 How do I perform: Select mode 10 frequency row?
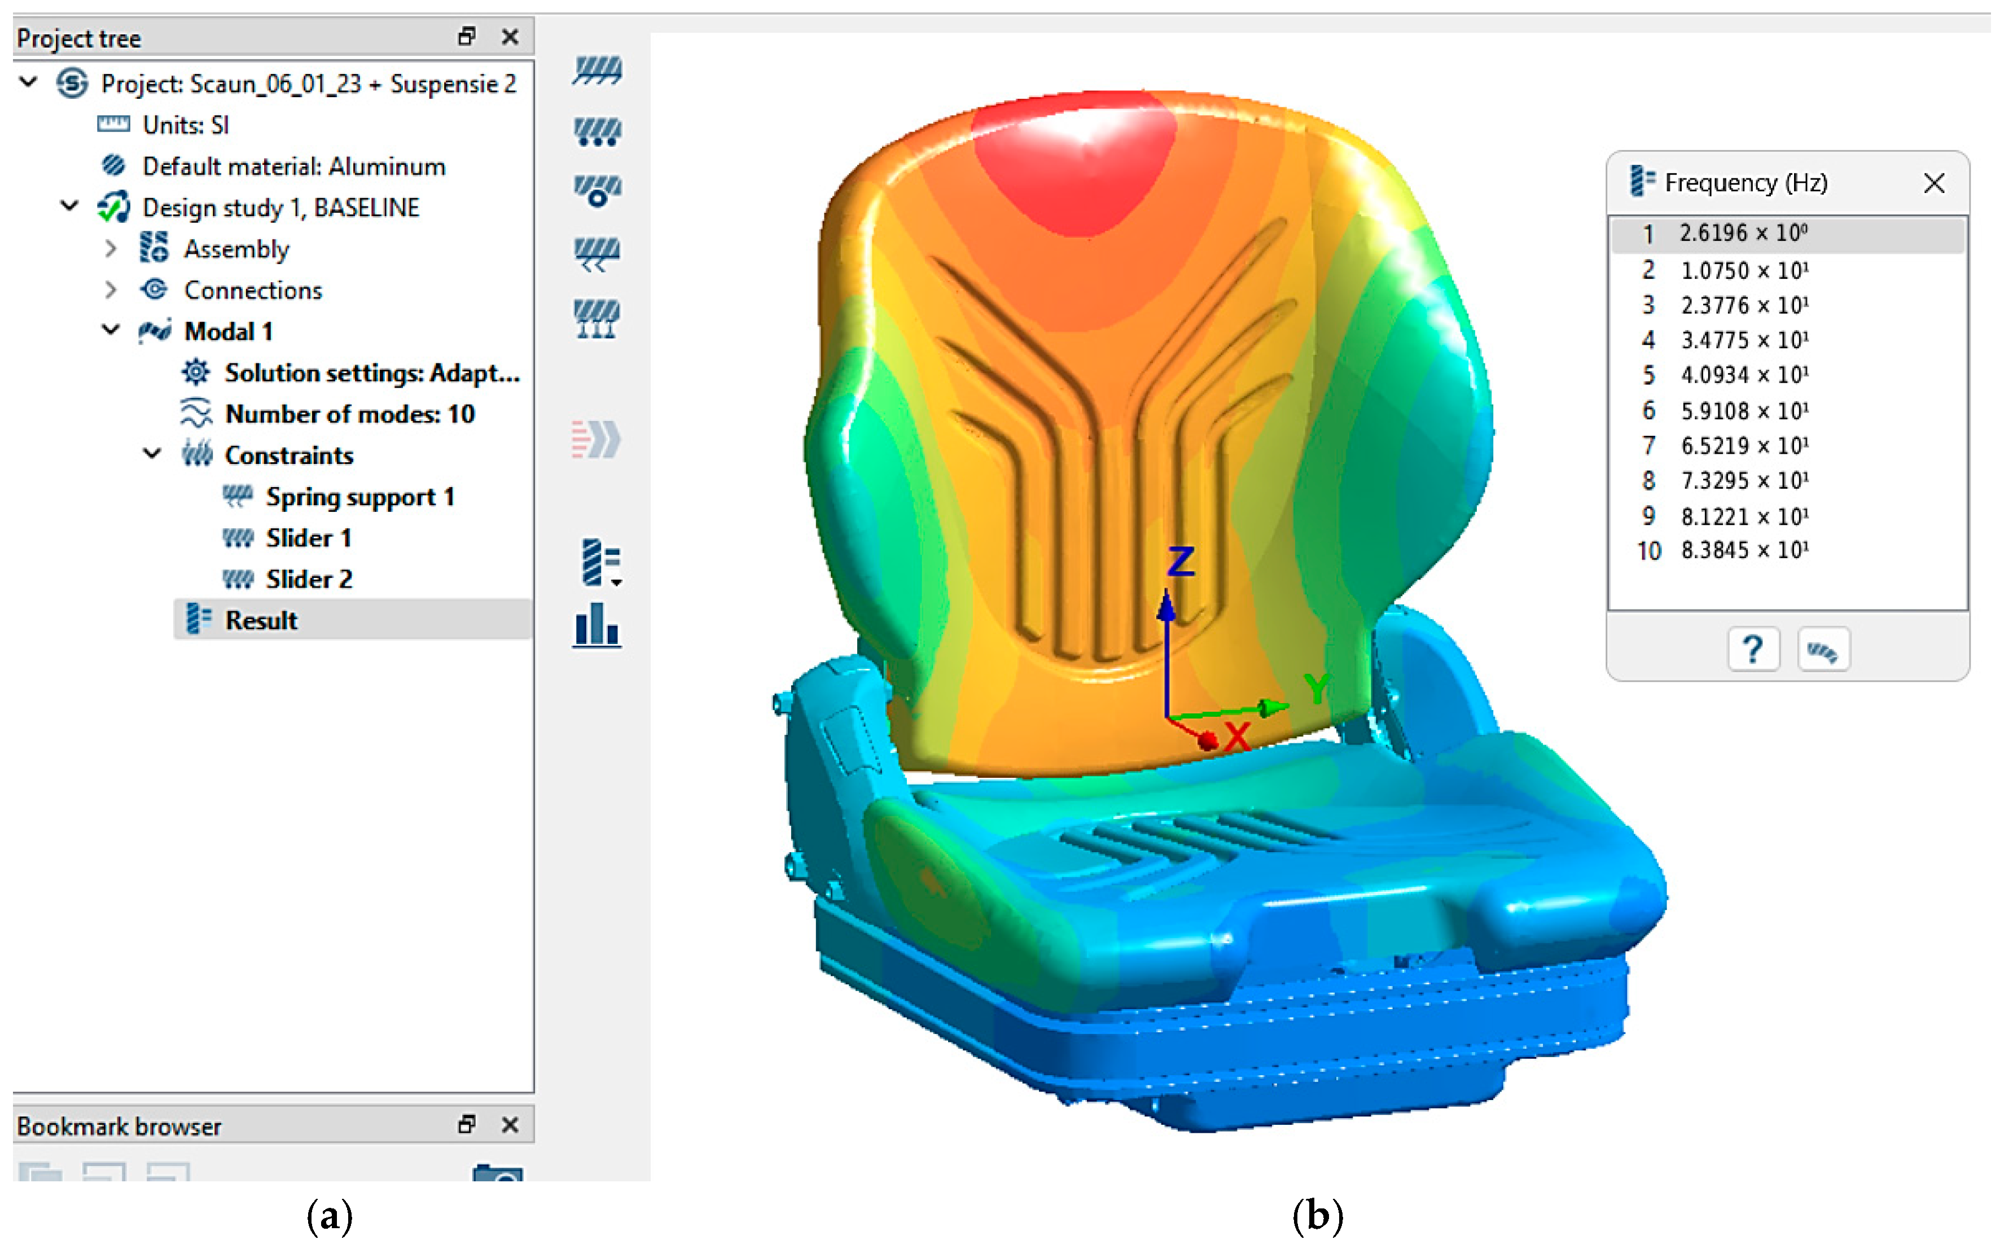pyautogui.click(x=1744, y=550)
